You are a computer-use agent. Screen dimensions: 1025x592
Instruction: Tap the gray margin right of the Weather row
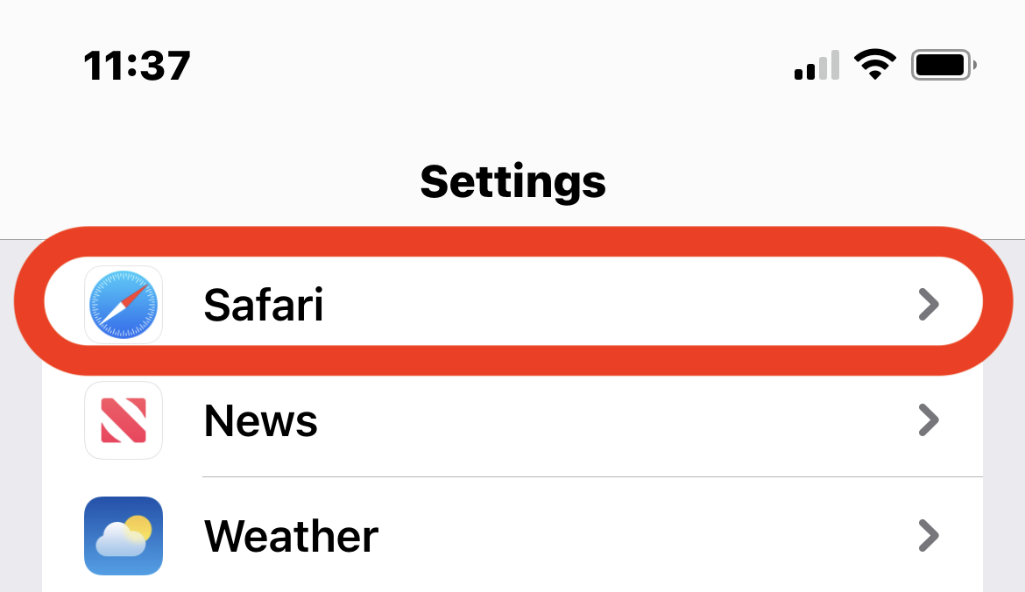point(1004,535)
